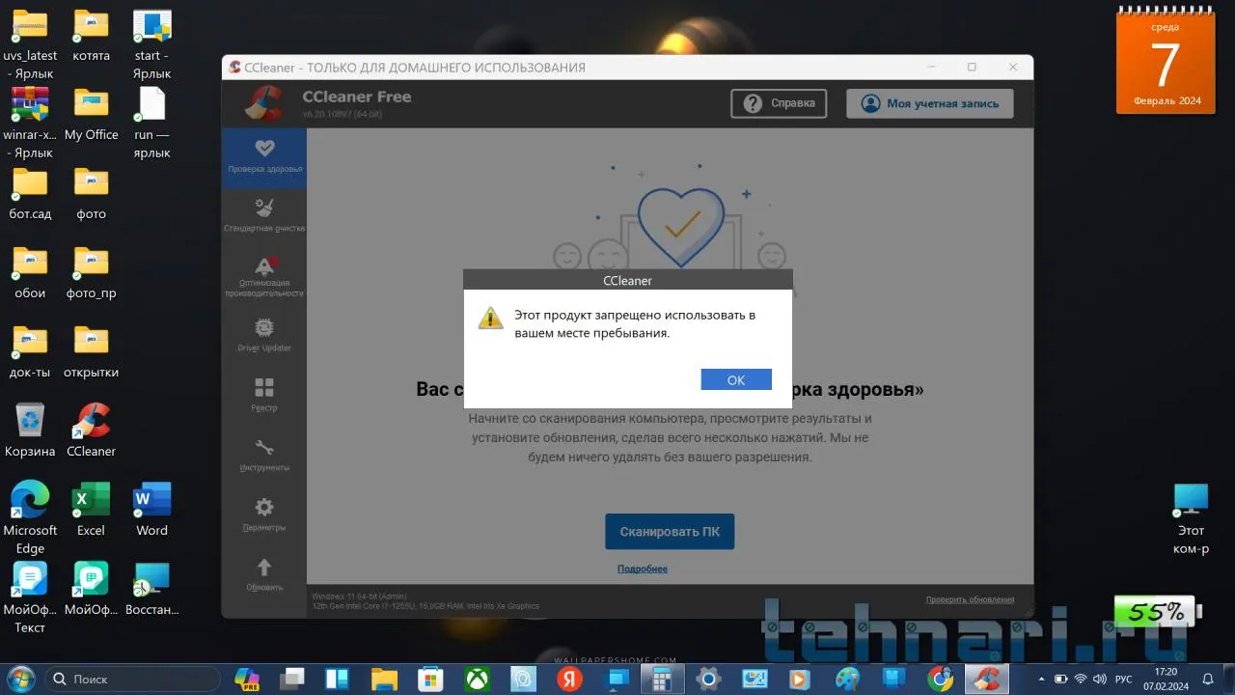
Task: Select the фото folder on the desktop
Action: click(91, 194)
